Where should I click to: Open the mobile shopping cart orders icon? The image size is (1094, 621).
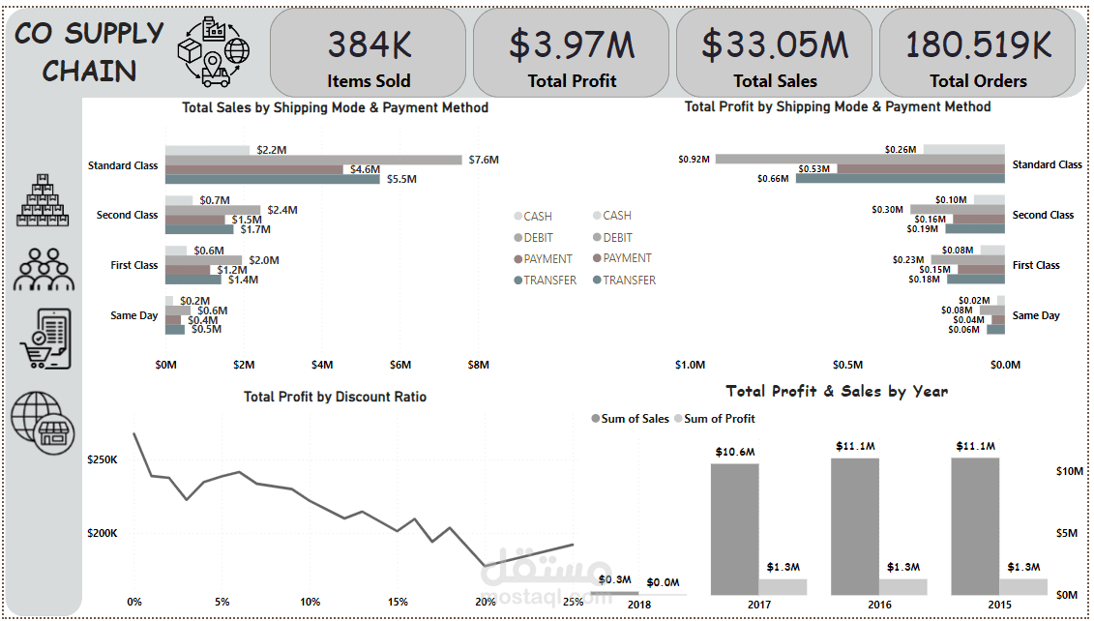click(45, 340)
